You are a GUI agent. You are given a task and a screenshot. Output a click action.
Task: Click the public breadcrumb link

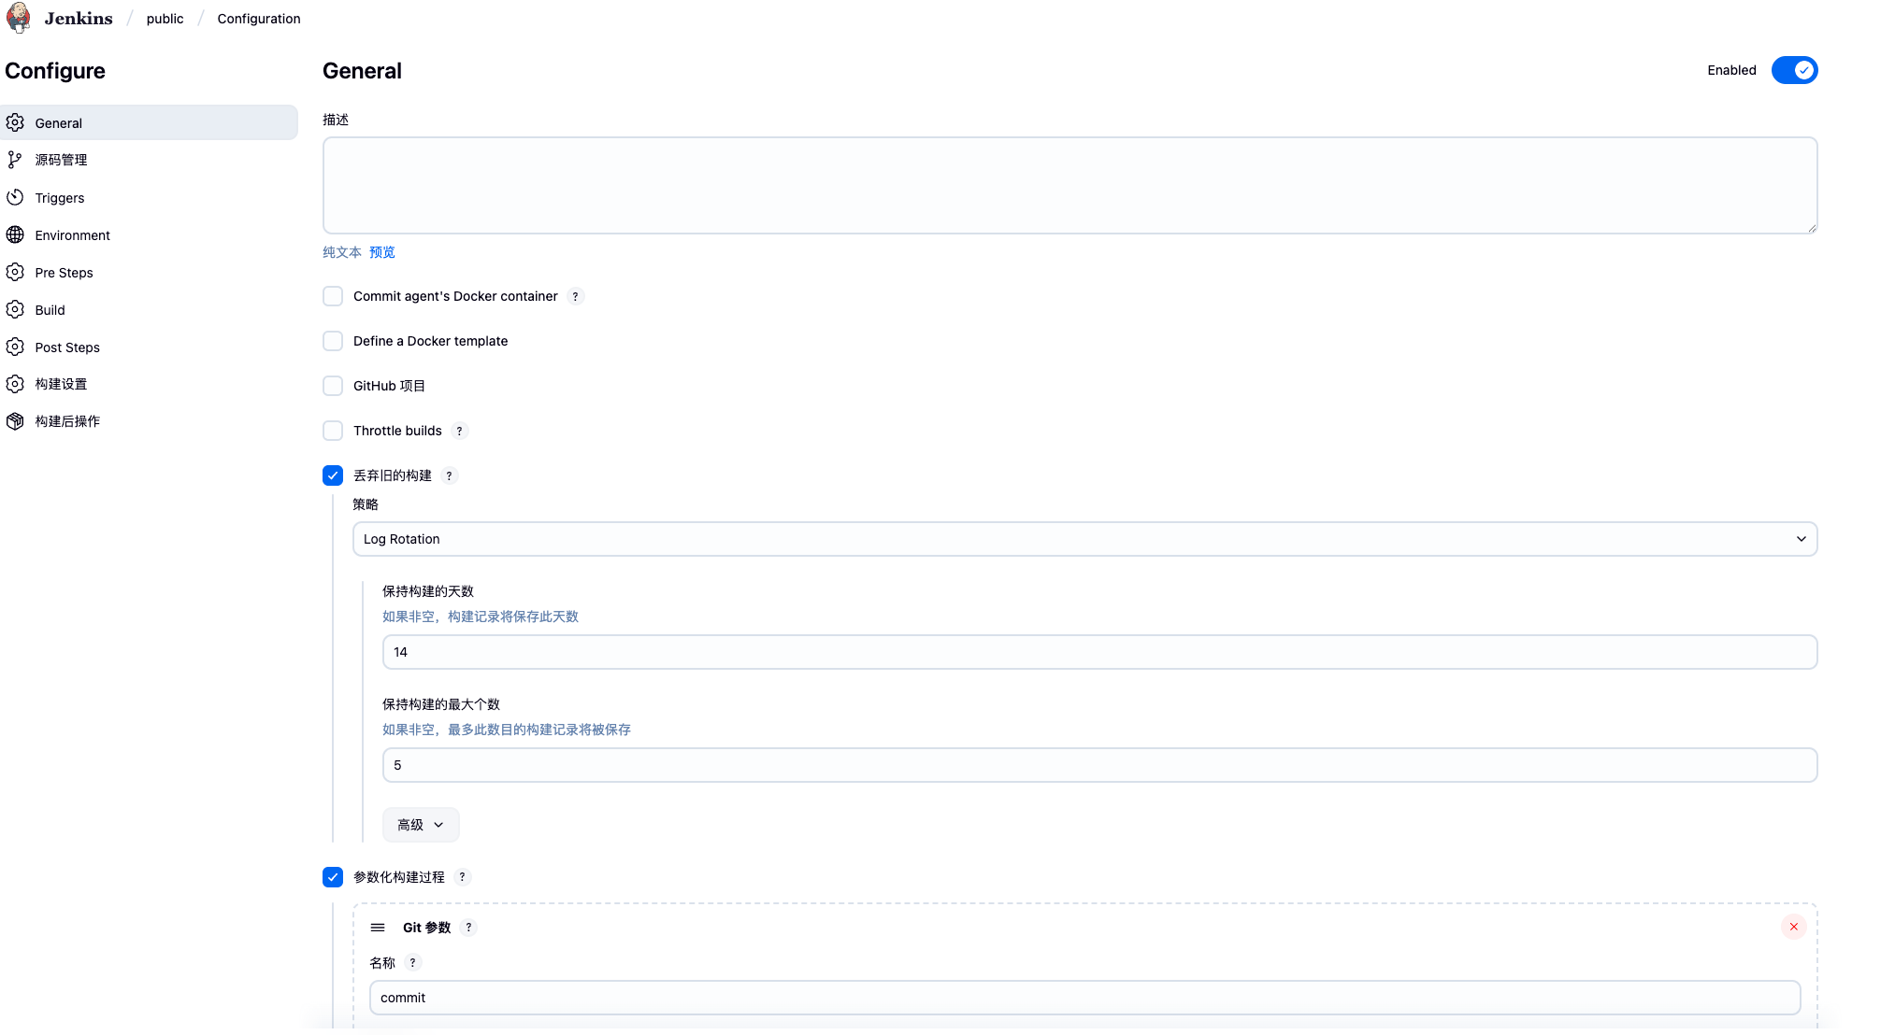tap(165, 19)
